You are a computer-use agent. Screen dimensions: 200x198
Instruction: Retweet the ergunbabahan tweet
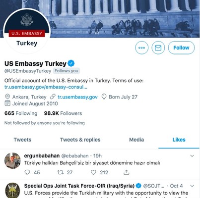coord(60,172)
